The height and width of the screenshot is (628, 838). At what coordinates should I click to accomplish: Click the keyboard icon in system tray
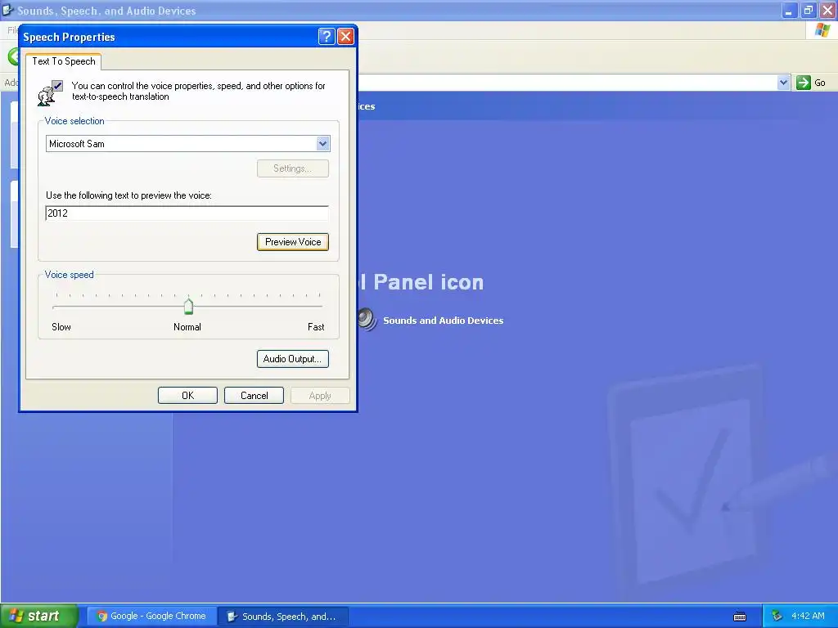click(740, 617)
